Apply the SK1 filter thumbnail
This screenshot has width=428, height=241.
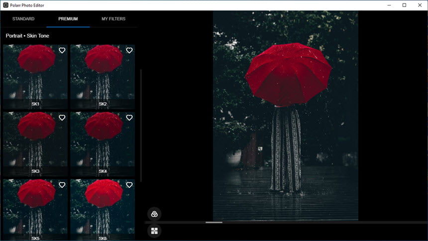pyautogui.click(x=35, y=77)
